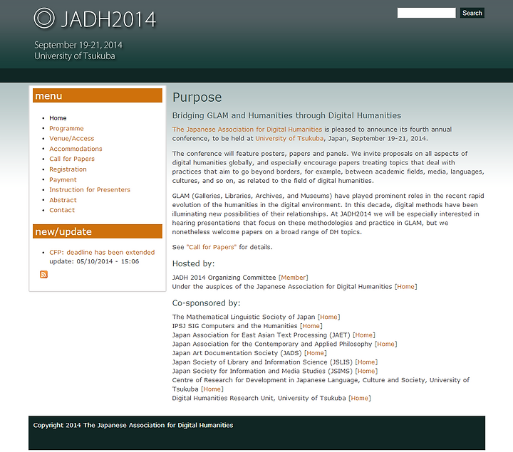Open Home link for Mathematical Linguistic Society
This screenshot has width=513, height=452.
[328, 317]
